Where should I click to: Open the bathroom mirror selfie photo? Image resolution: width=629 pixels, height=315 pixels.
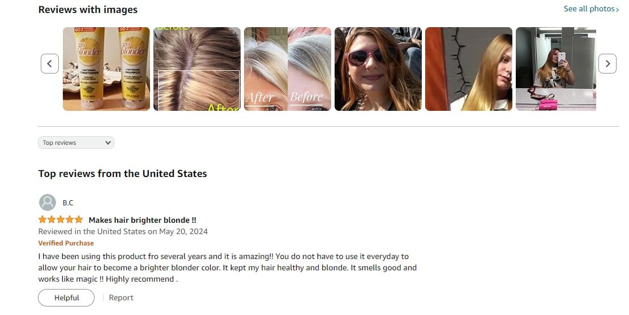(556, 69)
